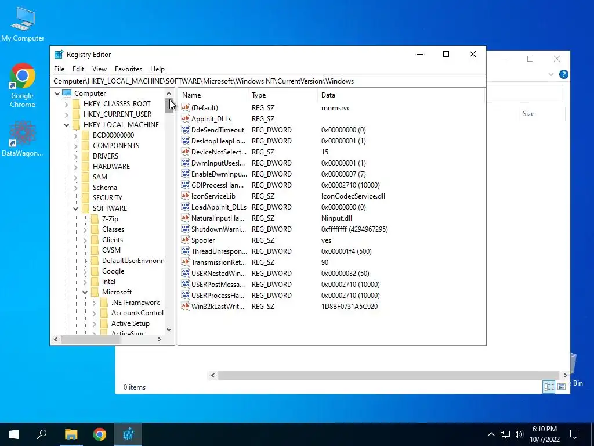Open the Windows Start menu
594x446 pixels.
click(x=14, y=434)
